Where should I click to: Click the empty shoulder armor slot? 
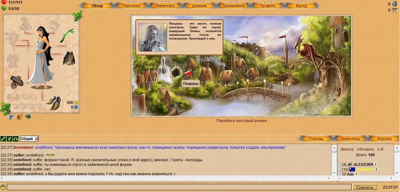click(x=12, y=39)
